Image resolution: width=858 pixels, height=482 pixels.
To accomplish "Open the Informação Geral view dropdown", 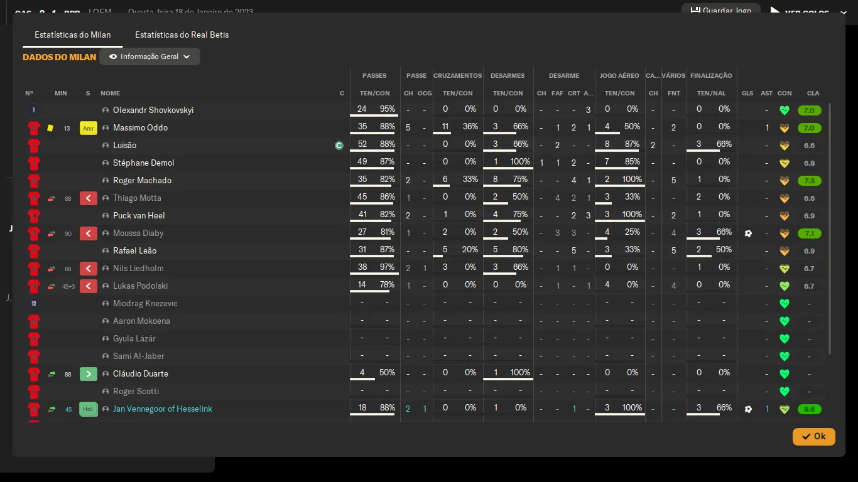I will coord(149,56).
